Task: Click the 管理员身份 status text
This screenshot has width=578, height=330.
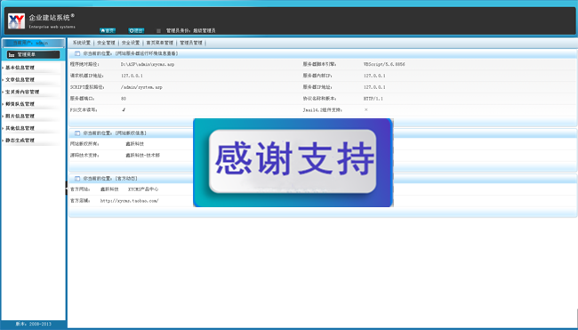Action: pos(191,31)
